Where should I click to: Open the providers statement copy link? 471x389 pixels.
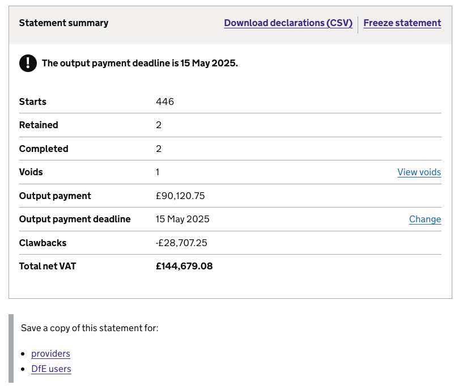tap(50, 353)
